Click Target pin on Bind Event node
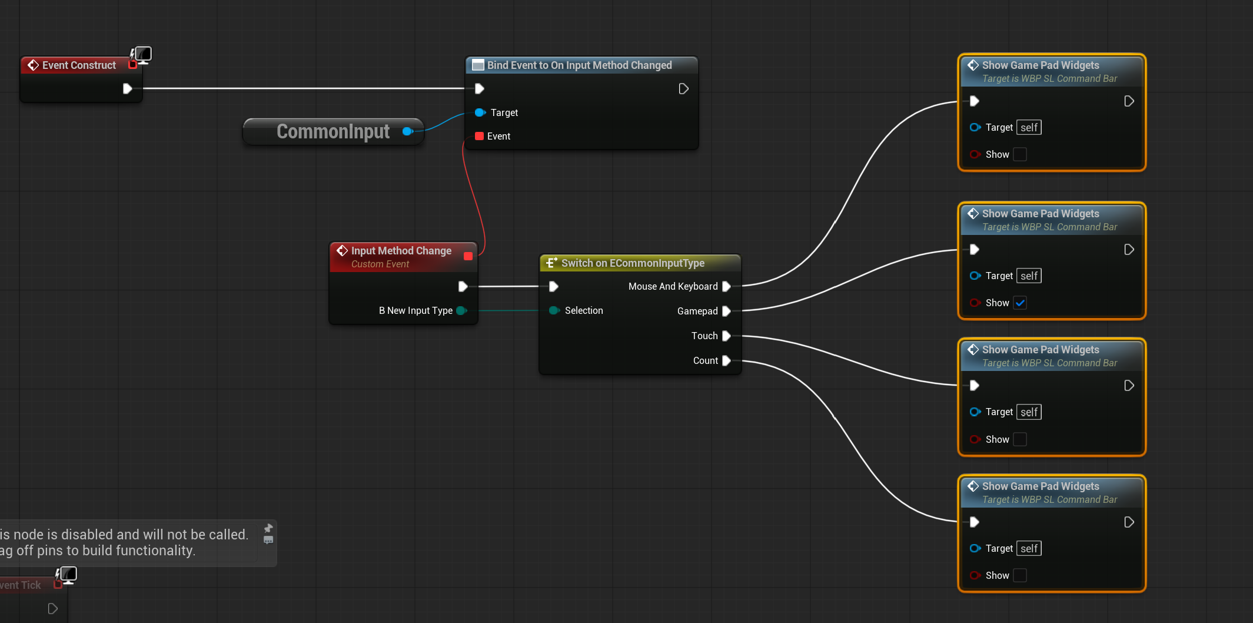Image resolution: width=1253 pixels, height=623 pixels. (480, 112)
